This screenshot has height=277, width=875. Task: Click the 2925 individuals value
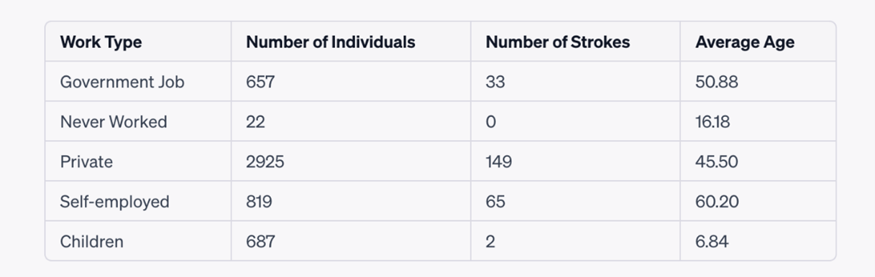click(265, 161)
